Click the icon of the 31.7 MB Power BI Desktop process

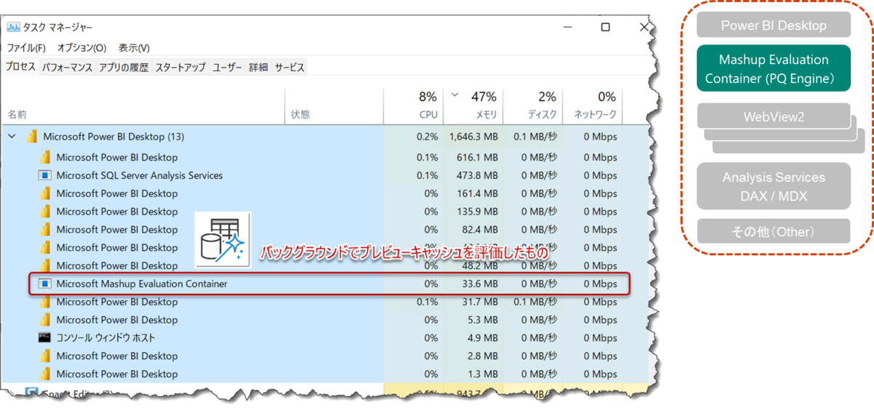pyautogui.click(x=44, y=302)
